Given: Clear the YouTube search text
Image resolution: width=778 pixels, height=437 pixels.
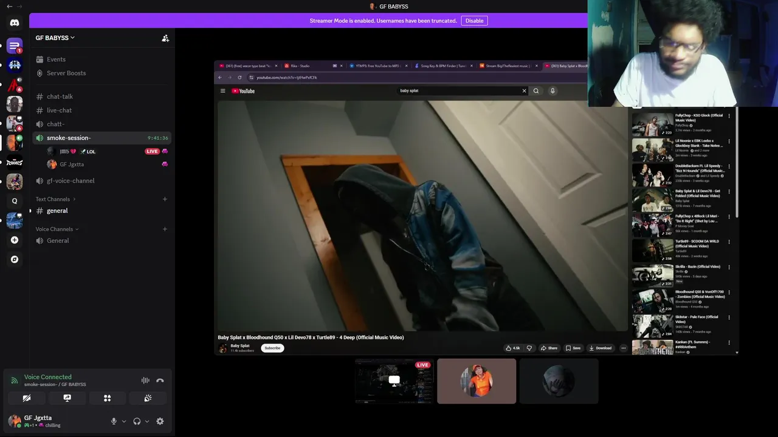Looking at the screenshot, I should [524, 91].
